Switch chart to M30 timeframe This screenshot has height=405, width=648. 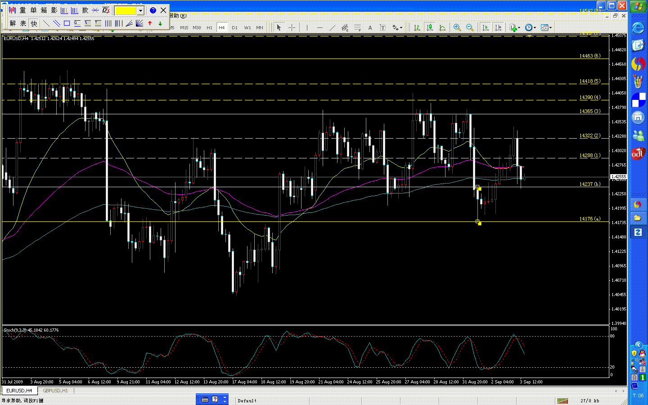(x=197, y=28)
